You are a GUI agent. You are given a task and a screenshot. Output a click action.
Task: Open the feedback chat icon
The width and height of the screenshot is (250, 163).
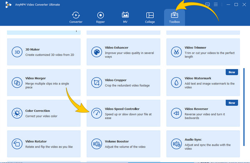tap(207, 5)
